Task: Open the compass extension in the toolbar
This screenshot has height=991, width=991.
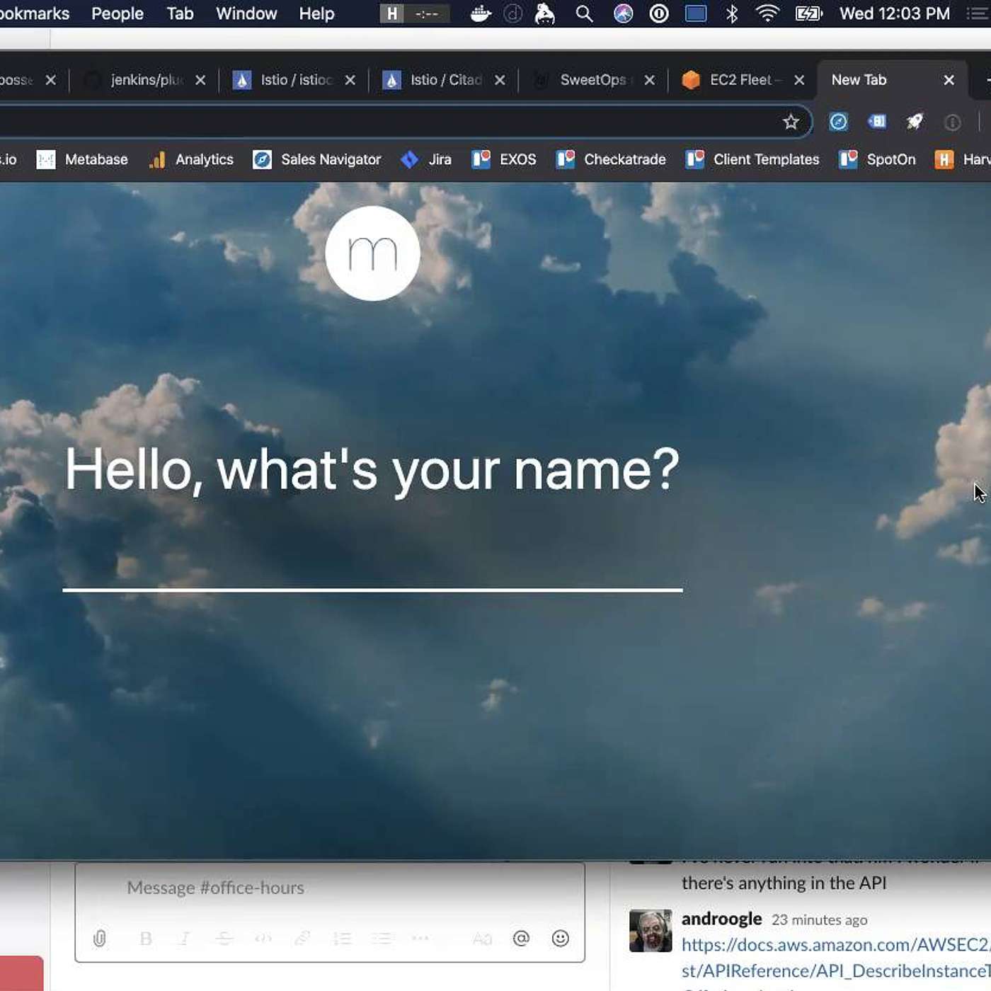Action: [x=838, y=122]
